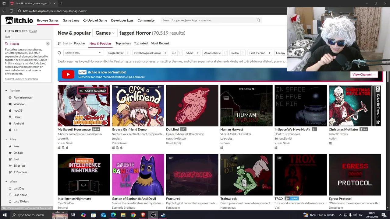Open the Game Jams page
Viewport: 390px width, 219px height.
[x=71, y=20]
